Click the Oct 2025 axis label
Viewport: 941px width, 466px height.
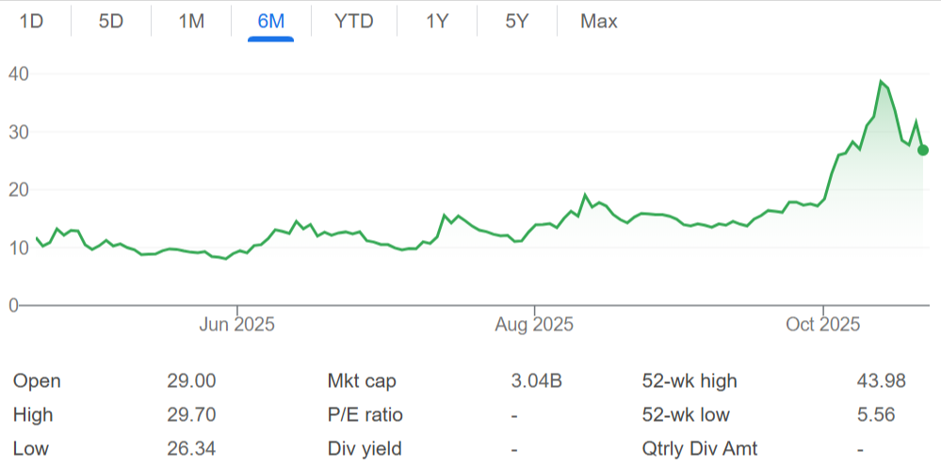click(823, 325)
